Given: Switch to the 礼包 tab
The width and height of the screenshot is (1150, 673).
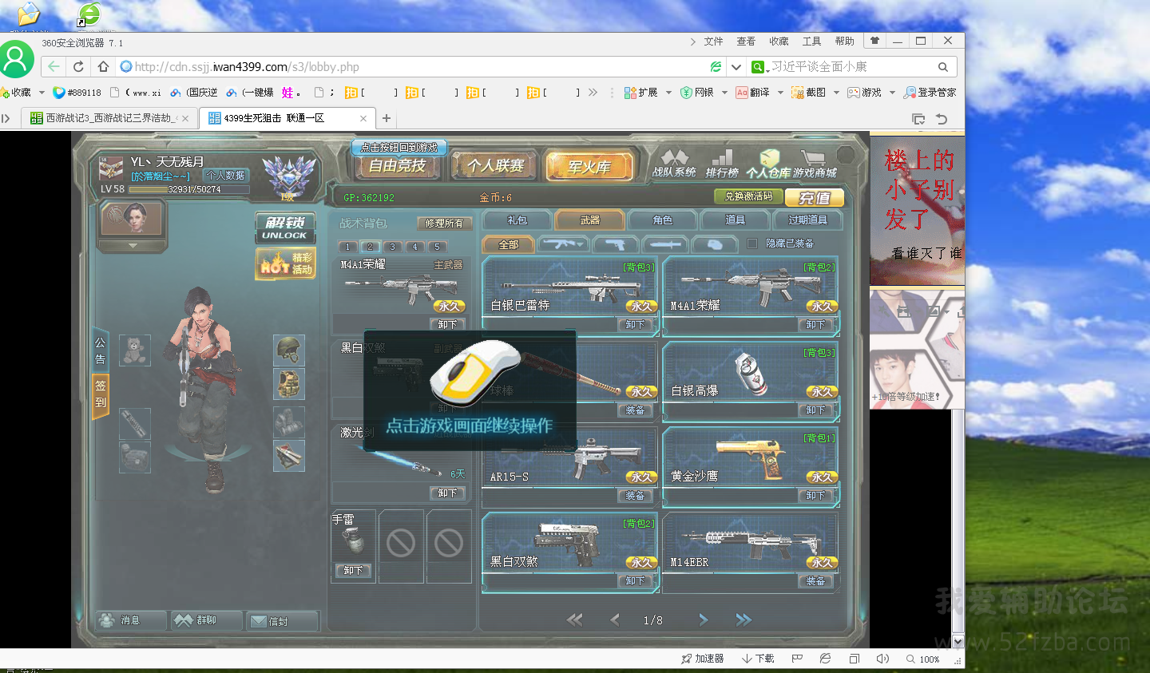Looking at the screenshot, I should pyautogui.click(x=517, y=220).
